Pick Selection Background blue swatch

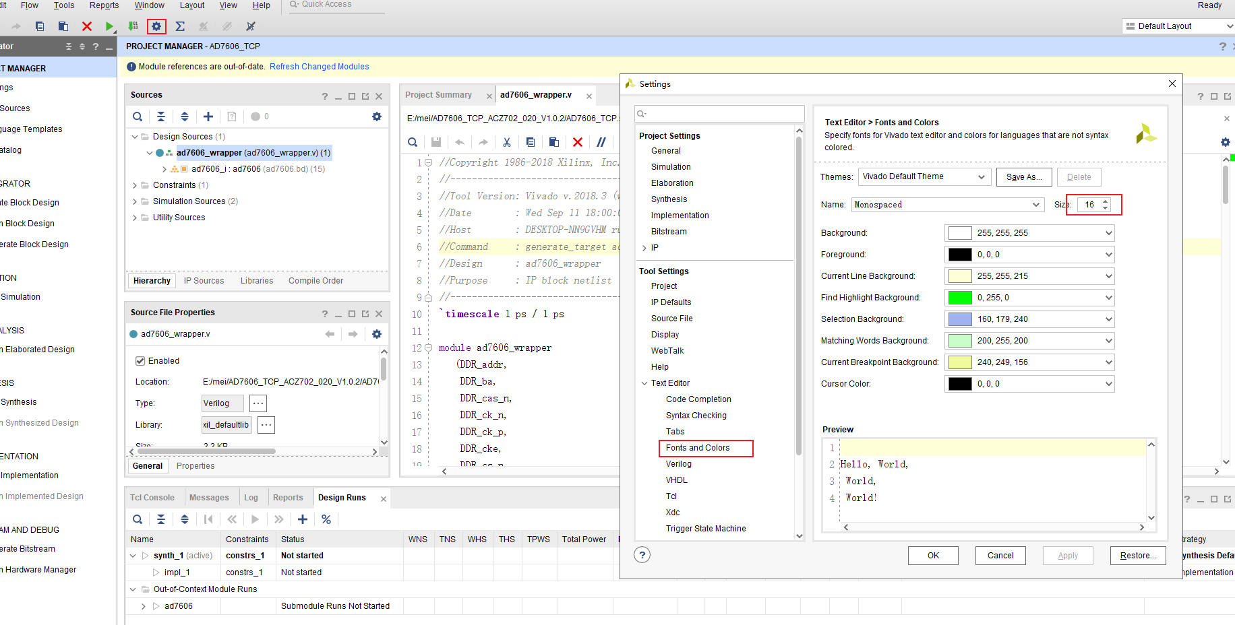tap(960, 319)
